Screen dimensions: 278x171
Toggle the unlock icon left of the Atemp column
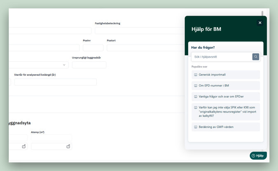pyautogui.click(x=24, y=146)
